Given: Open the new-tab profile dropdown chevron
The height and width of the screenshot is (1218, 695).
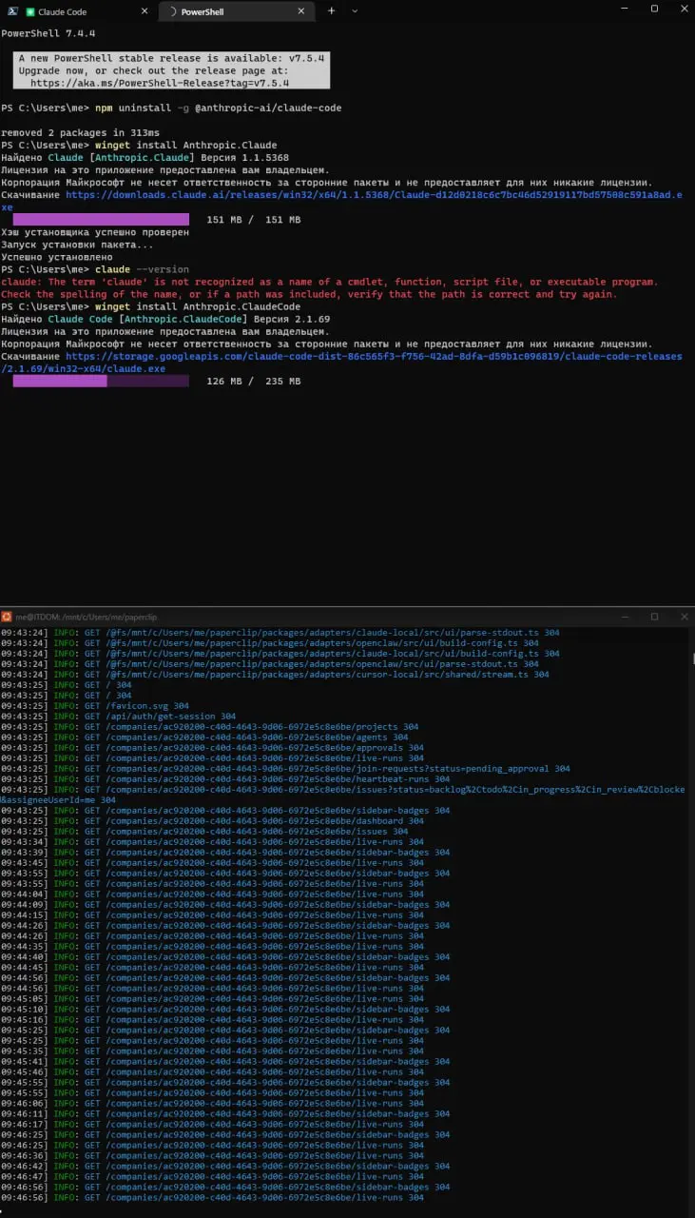Looking at the screenshot, I should (x=355, y=10).
